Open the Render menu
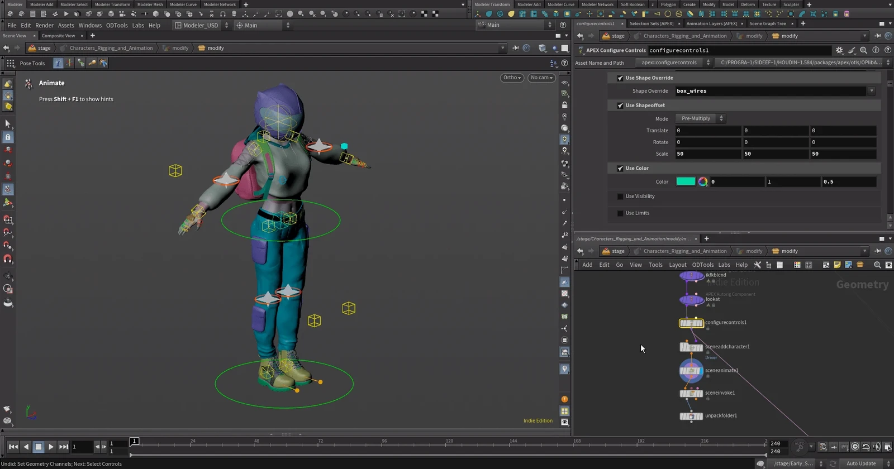 (x=44, y=25)
